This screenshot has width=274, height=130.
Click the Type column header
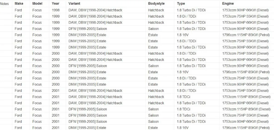(181, 4)
